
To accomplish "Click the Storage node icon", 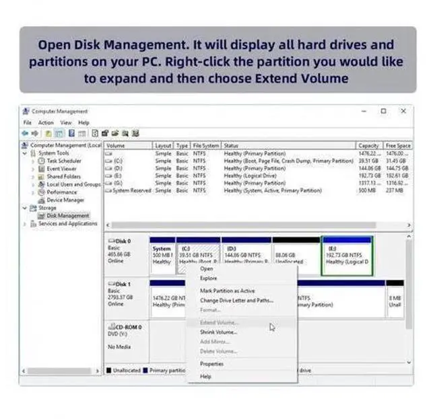I will click(x=33, y=208).
